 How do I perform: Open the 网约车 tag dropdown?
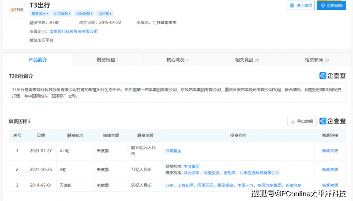tap(105, 14)
